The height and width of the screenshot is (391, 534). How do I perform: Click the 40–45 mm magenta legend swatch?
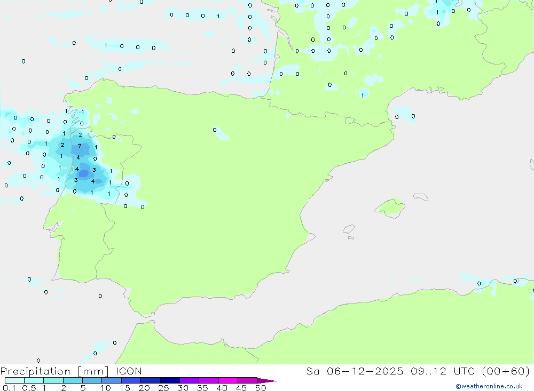click(228, 380)
